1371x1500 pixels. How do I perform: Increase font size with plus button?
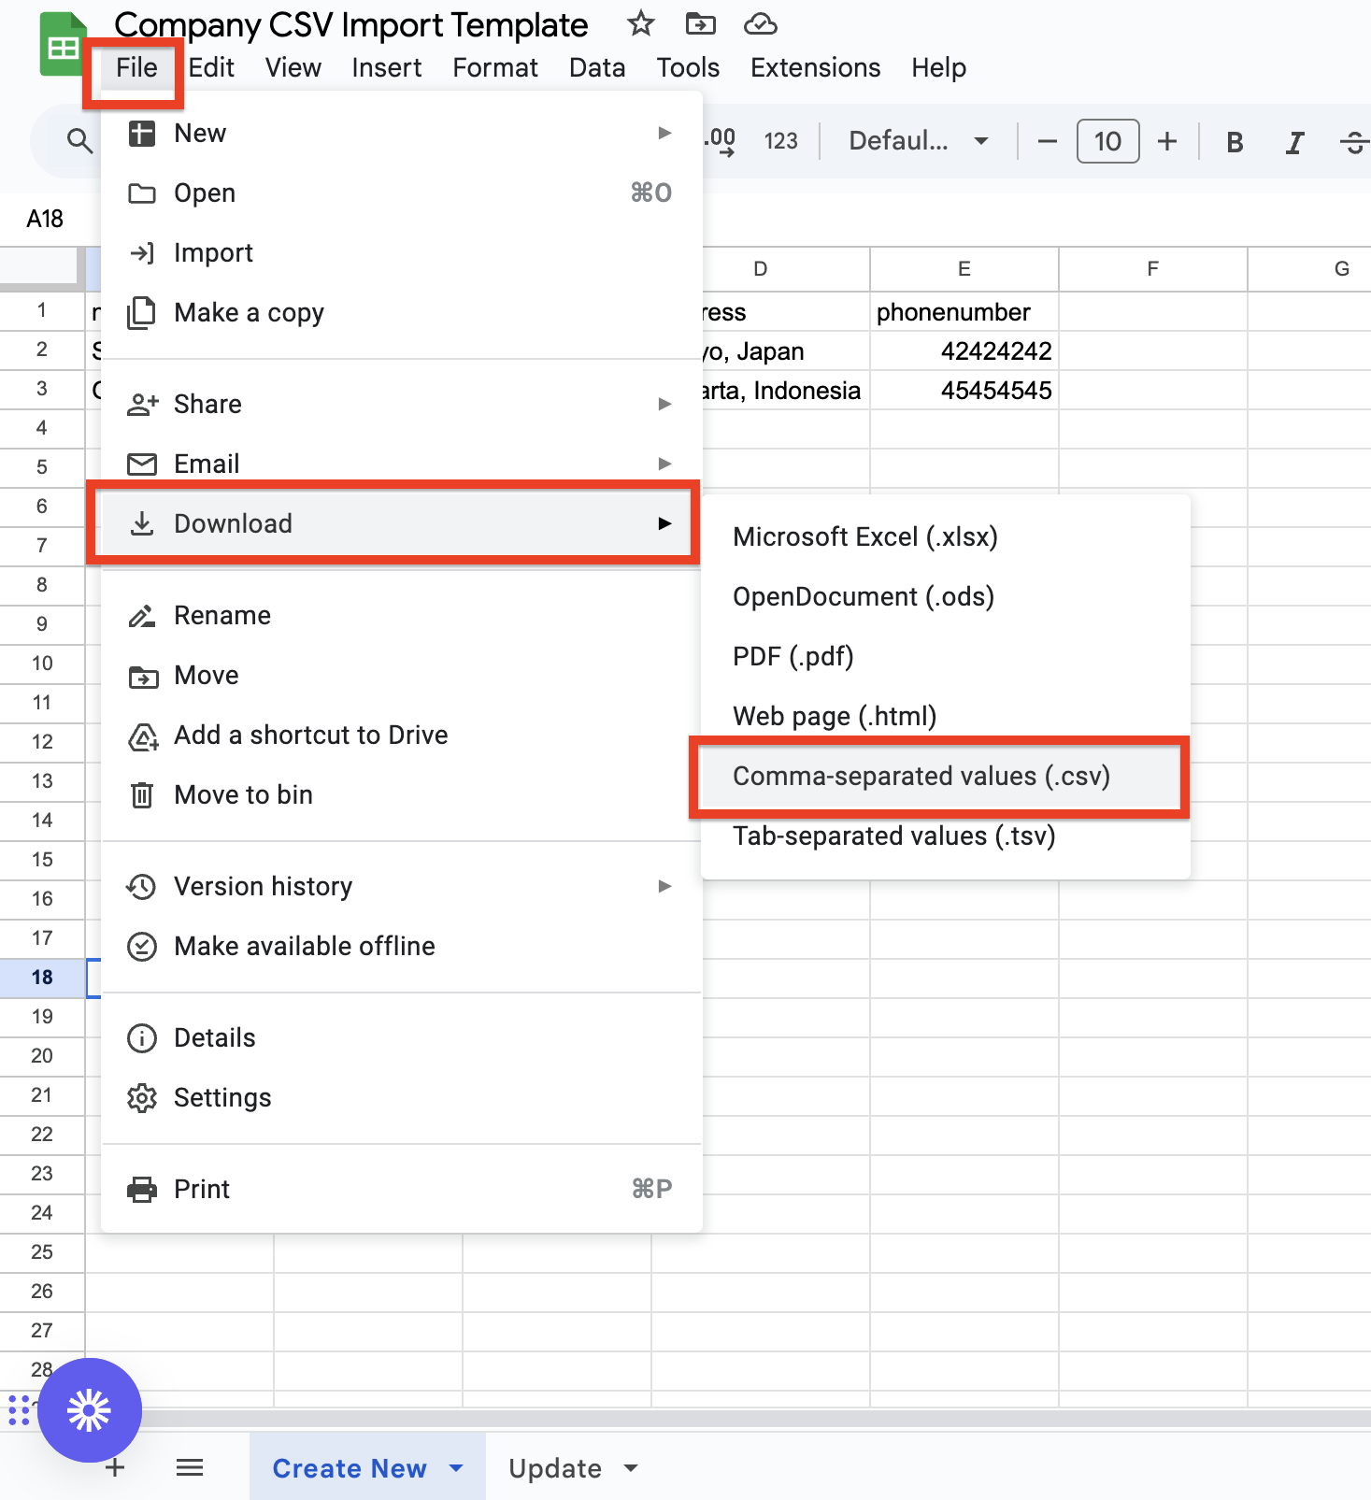[1167, 142]
